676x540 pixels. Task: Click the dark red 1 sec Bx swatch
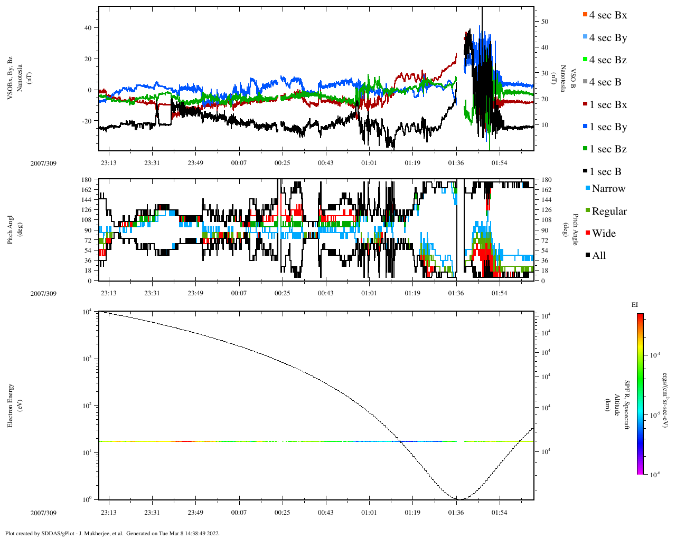pyautogui.click(x=585, y=104)
